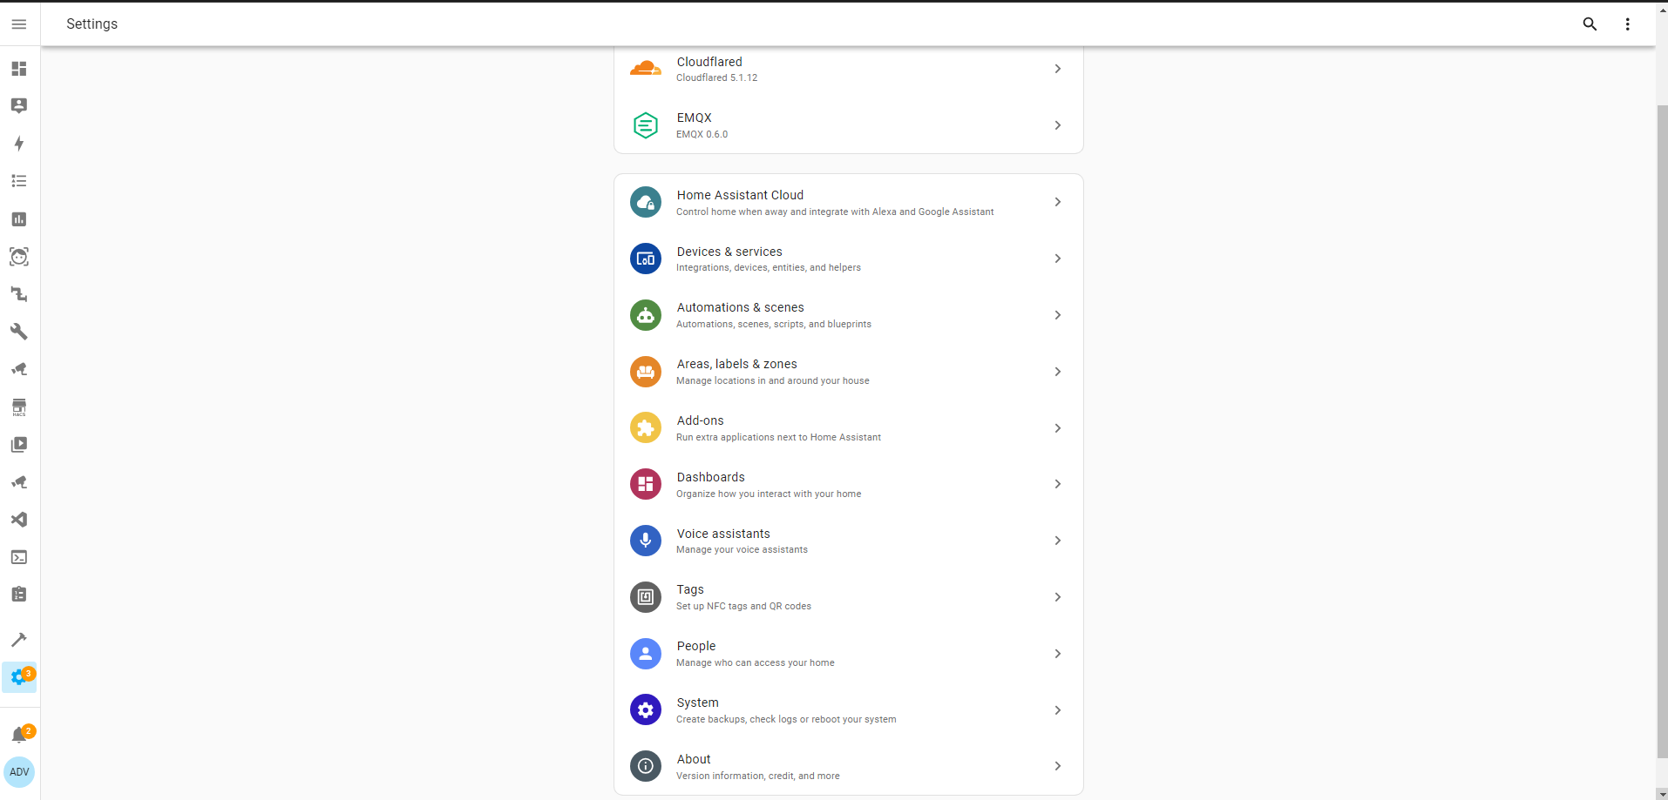1668x800 pixels.
Task: Expand the Areas, labels & zones chevron
Action: (x=1057, y=372)
